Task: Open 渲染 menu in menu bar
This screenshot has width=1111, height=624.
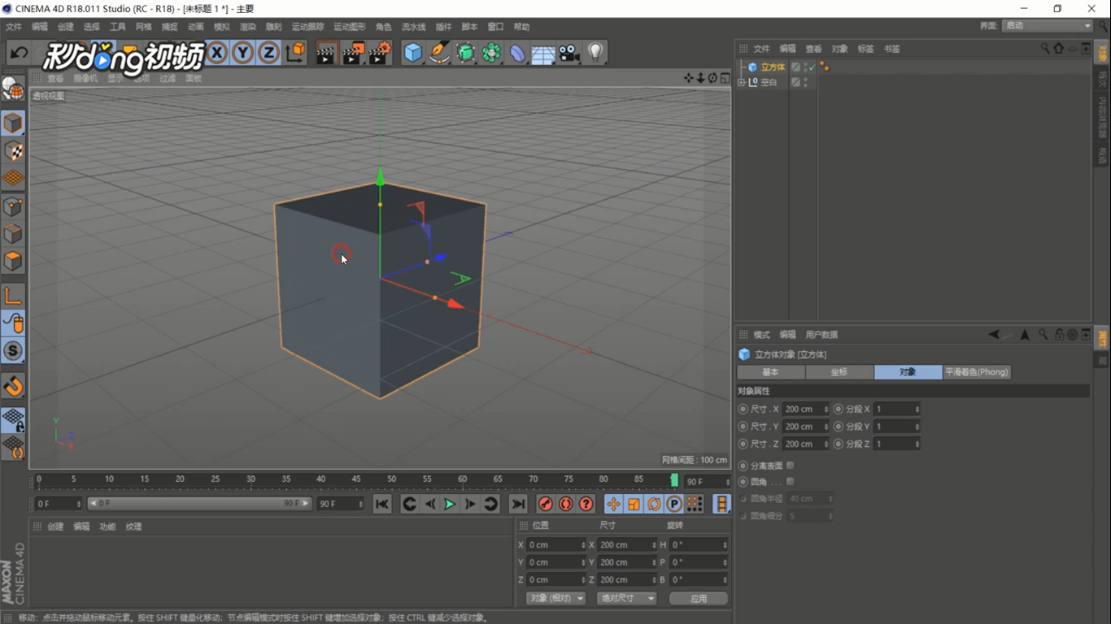Action: click(x=247, y=27)
